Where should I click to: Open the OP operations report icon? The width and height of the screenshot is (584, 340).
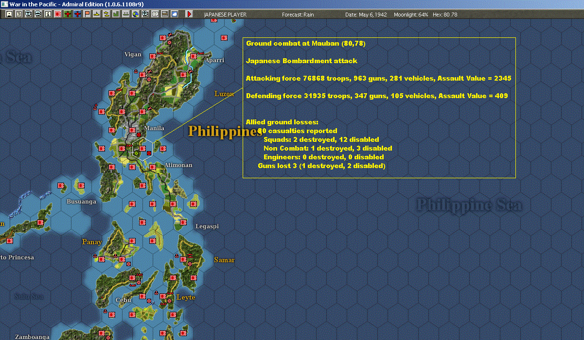[x=155, y=14]
